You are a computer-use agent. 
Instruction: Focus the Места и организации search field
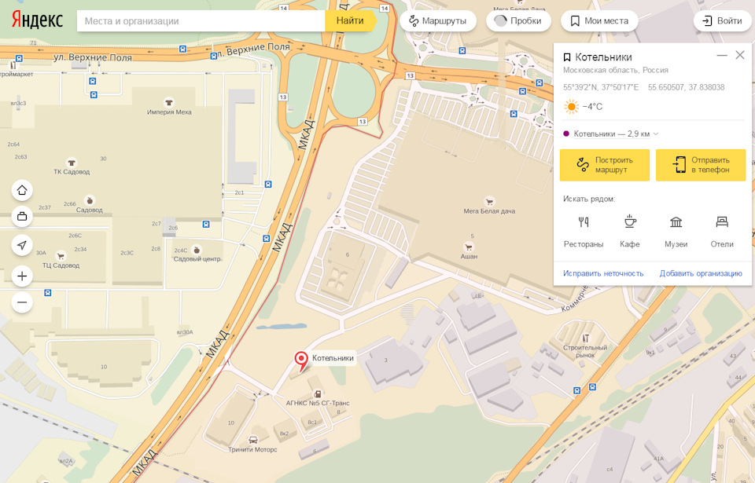click(201, 20)
